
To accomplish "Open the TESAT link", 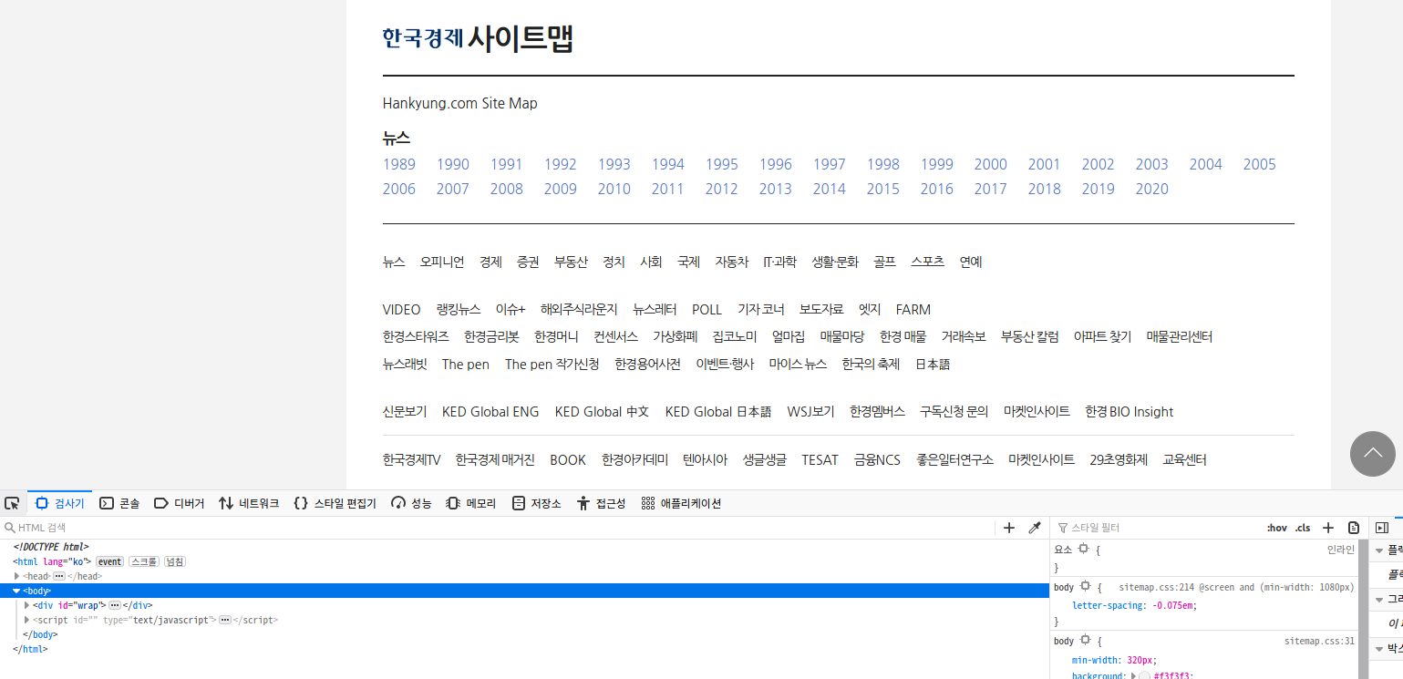I will click(820, 460).
